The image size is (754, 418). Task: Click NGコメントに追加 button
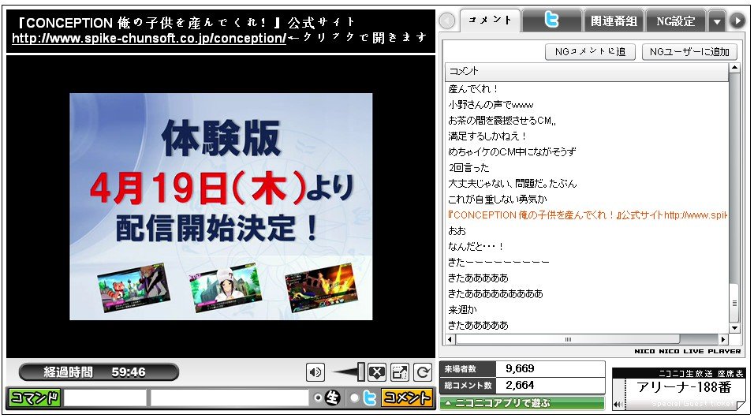pos(590,51)
